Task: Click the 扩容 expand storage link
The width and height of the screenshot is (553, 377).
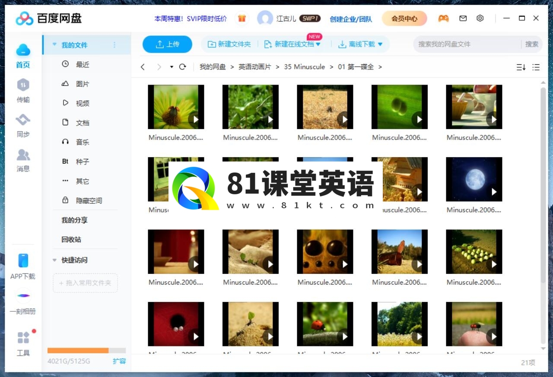Action: pos(119,361)
